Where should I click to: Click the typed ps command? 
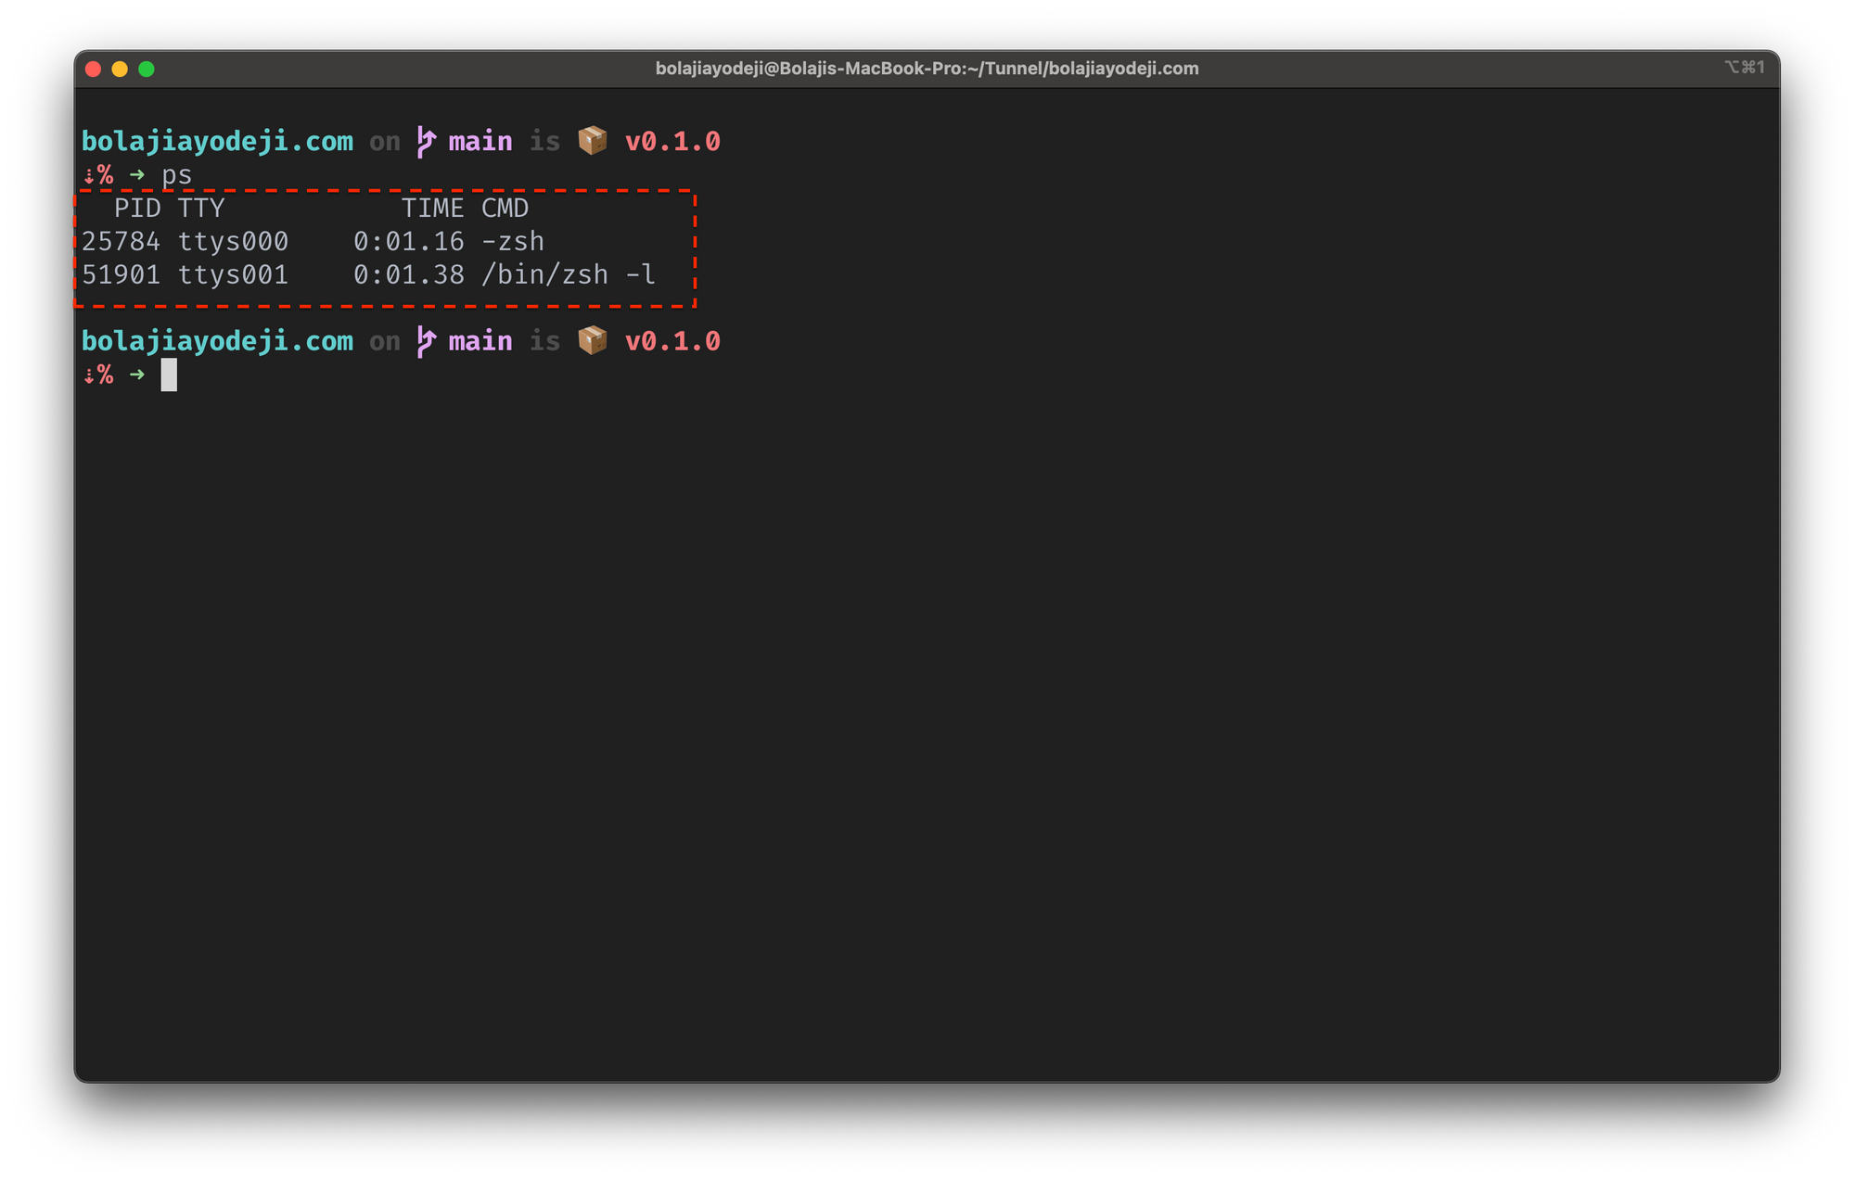[x=176, y=175]
